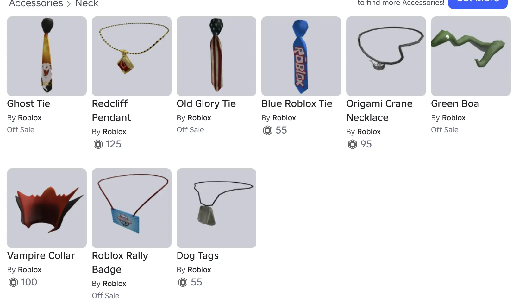Click the Robux icon next to 95
The width and height of the screenshot is (519, 307).
click(353, 144)
